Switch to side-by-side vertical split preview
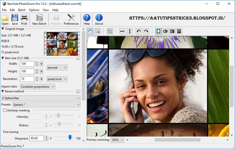 (x=172, y=31)
